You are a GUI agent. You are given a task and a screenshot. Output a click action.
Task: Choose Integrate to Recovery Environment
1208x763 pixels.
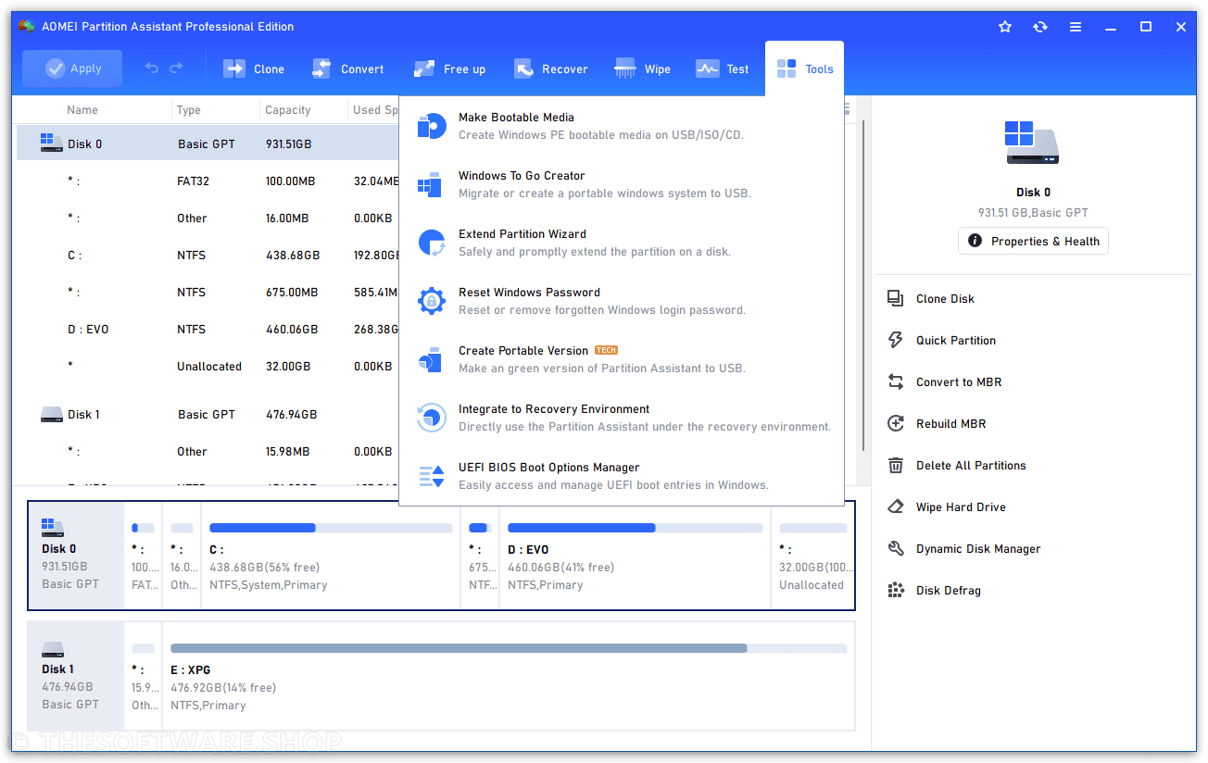622,418
